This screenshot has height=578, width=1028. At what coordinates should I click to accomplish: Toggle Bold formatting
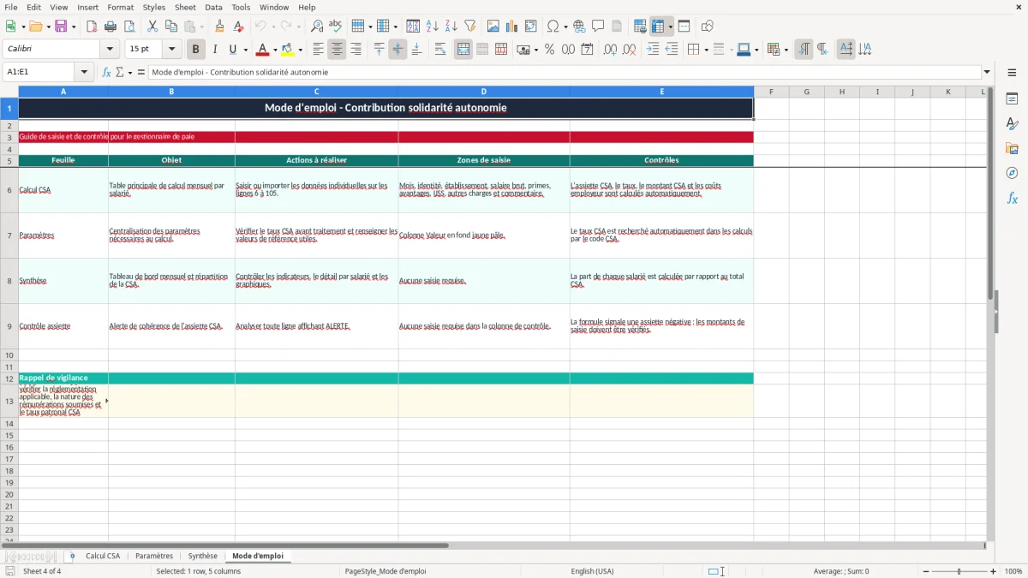pyautogui.click(x=196, y=50)
